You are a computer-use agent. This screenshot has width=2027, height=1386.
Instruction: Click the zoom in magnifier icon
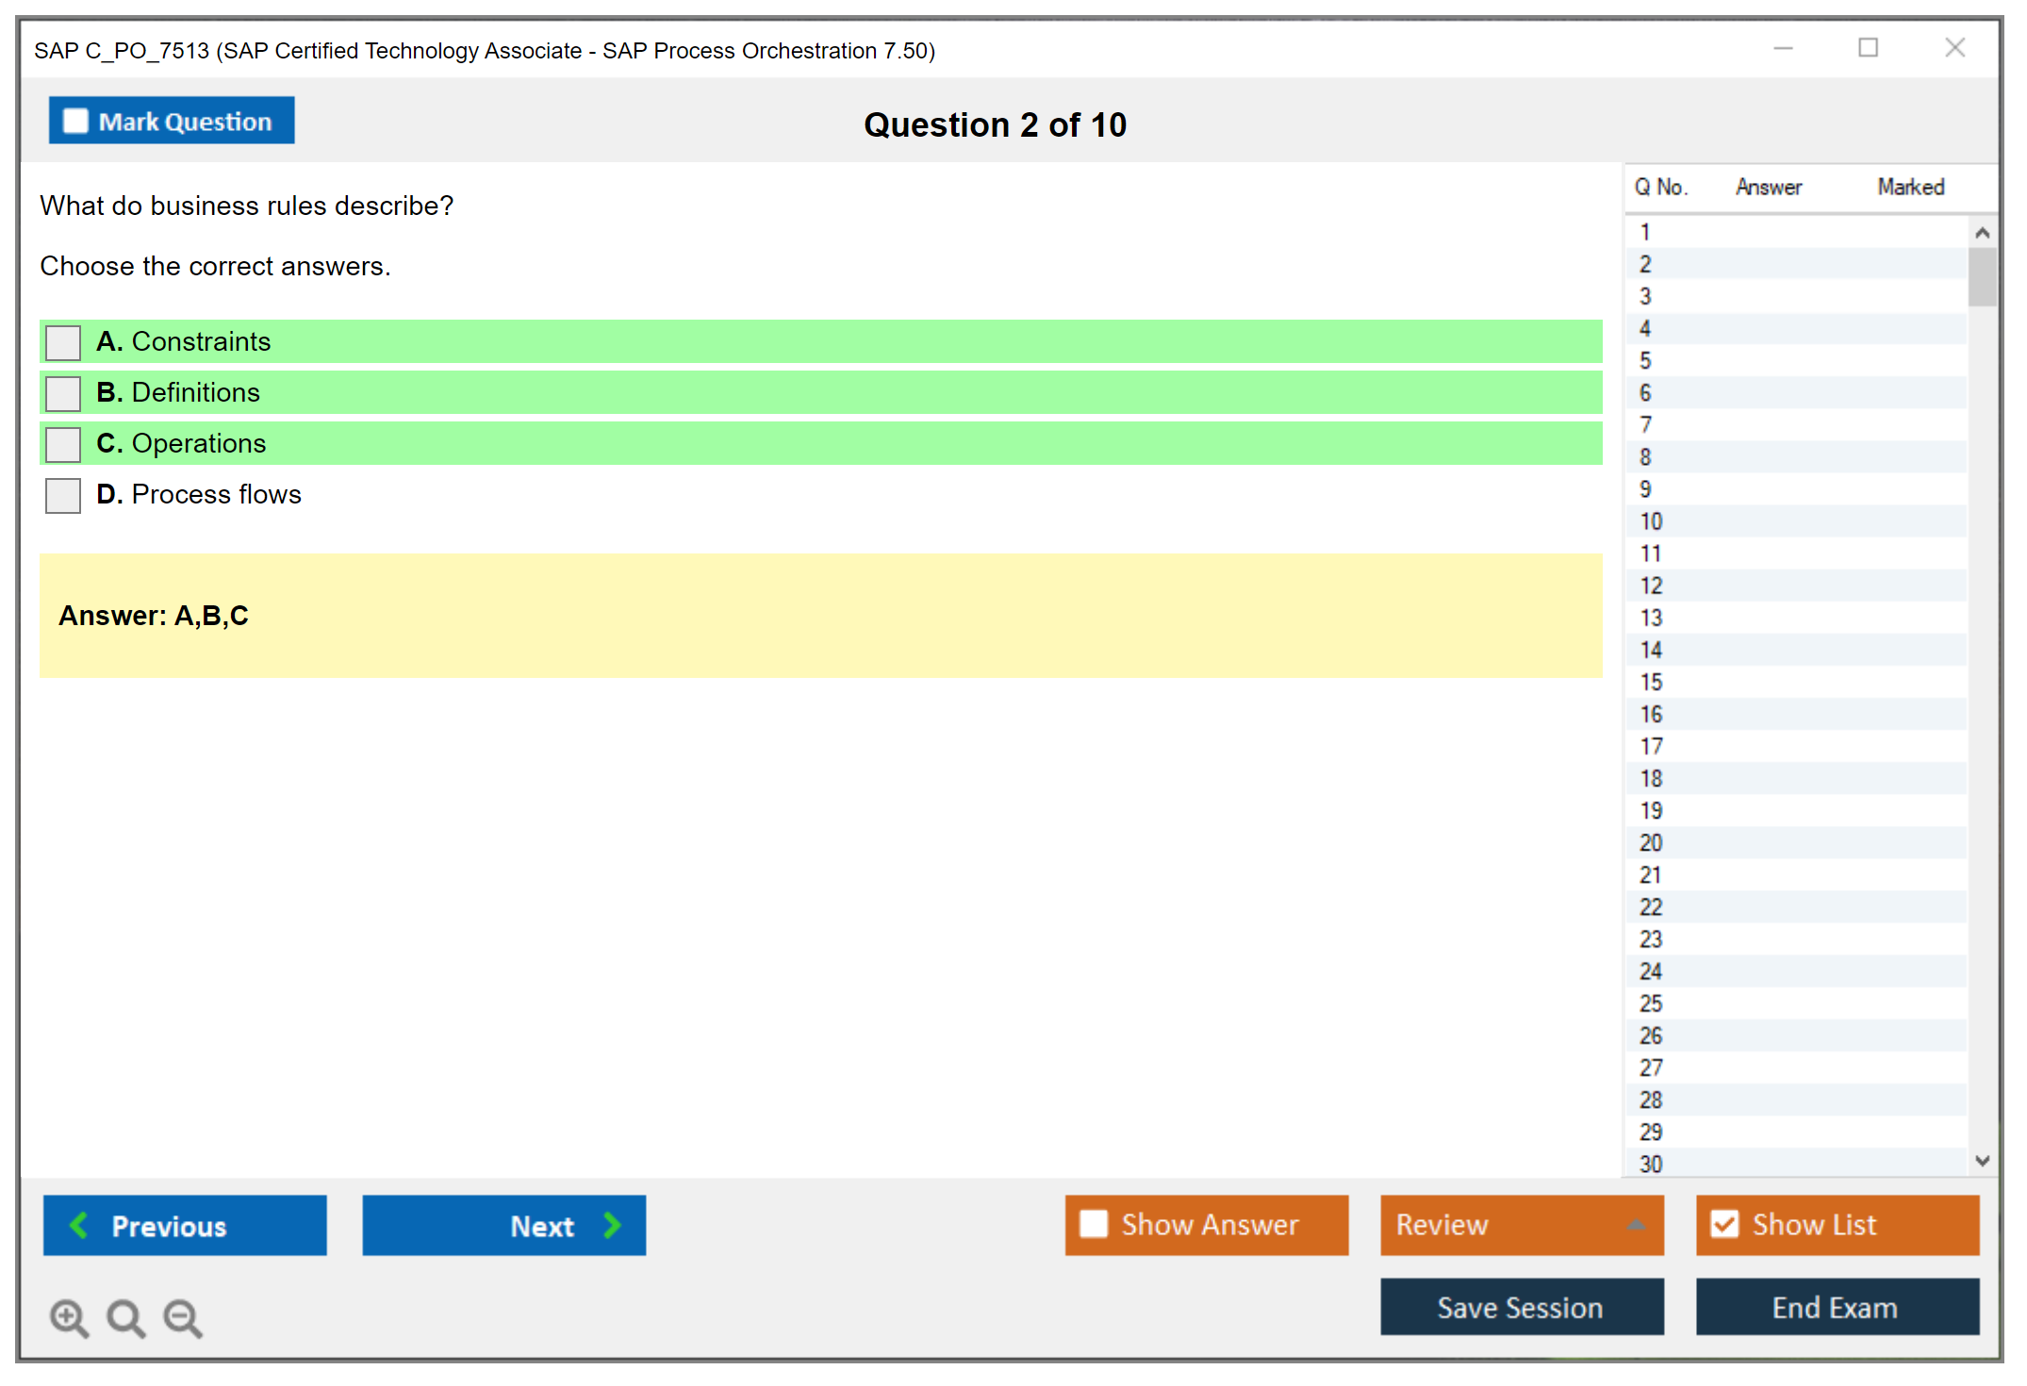pyautogui.click(x=69, y=1317)
